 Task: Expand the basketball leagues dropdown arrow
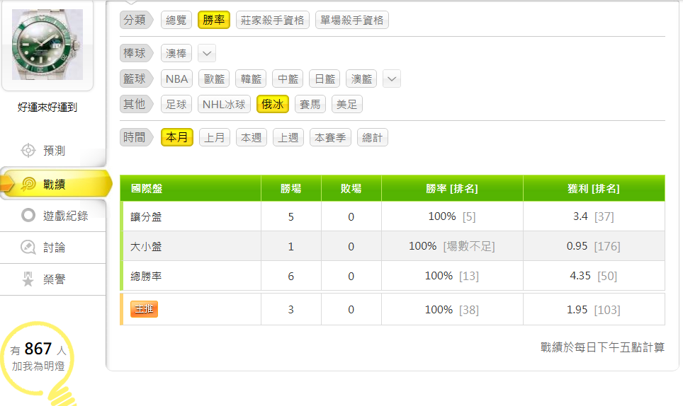392,79
